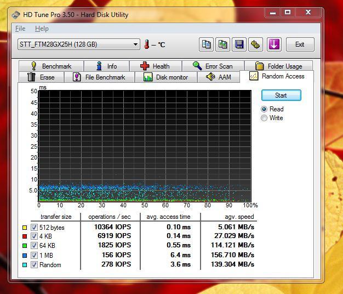This screenshot has height=294, width=343.
Task: Close the HD Tune Pro window
Action: [308, 13]
